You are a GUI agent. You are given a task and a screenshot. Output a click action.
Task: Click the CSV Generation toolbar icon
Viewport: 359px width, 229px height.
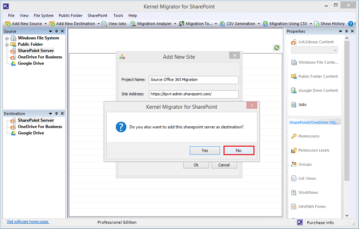click(222, 24)
